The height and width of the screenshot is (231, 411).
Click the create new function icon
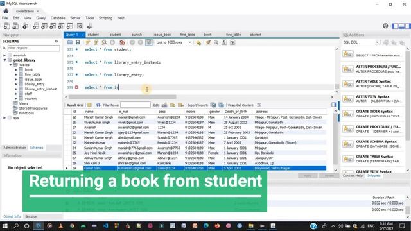click(70, 26)
